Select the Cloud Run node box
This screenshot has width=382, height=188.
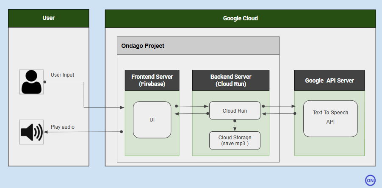235,111
